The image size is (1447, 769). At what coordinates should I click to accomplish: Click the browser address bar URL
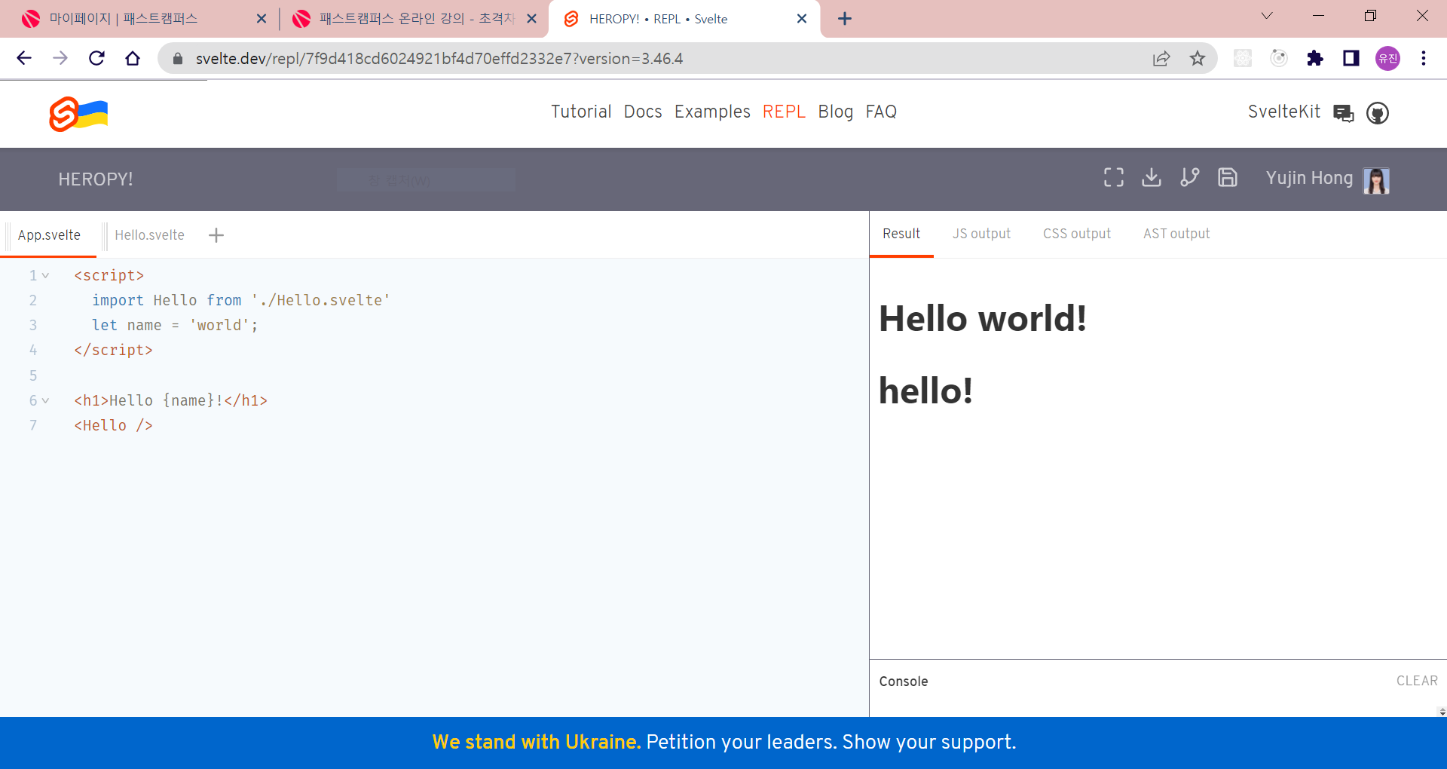coord(439,58)
